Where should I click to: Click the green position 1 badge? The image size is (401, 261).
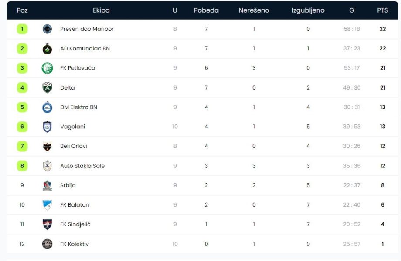(x=22, y=29)
